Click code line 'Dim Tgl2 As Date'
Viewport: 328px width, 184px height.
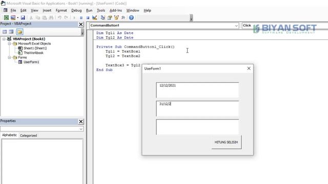tap(115, 37)
